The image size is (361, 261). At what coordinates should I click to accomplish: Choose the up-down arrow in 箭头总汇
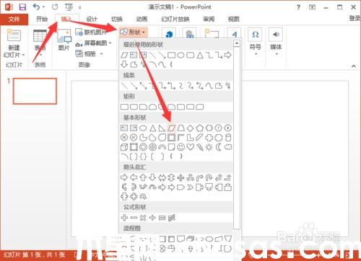[x=171, y=177]
